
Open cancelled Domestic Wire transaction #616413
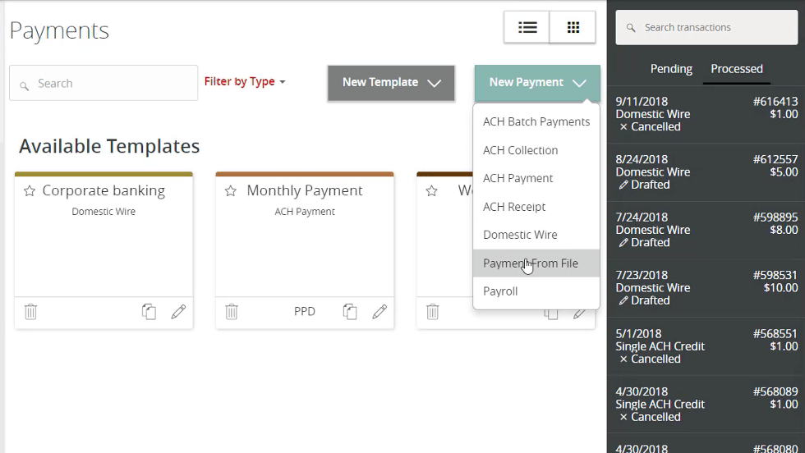coord(706,114)
